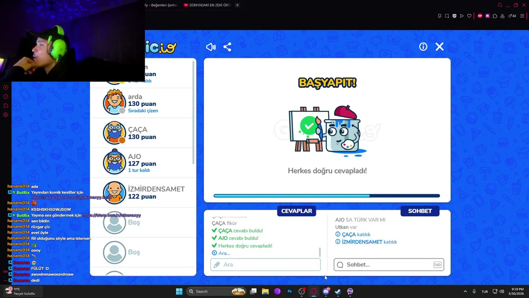Click the heart bookmark icon in browser toolbar
This screenshot has width=529, height=298.
coord(469,16)
